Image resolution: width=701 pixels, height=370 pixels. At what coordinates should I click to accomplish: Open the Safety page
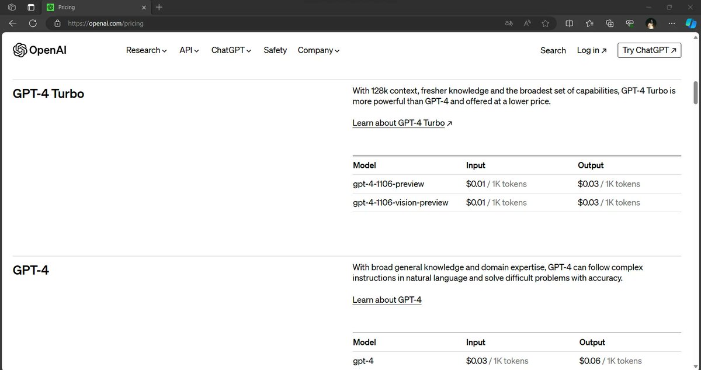275,50
